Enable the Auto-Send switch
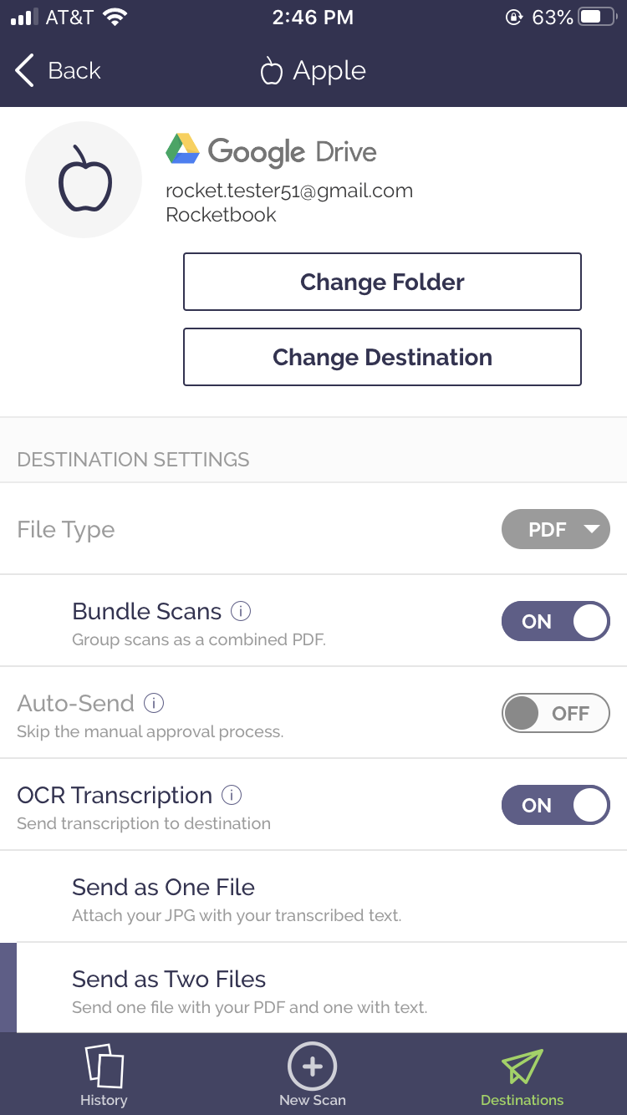Screen dimensions: 627x1115 pos(555,714)
